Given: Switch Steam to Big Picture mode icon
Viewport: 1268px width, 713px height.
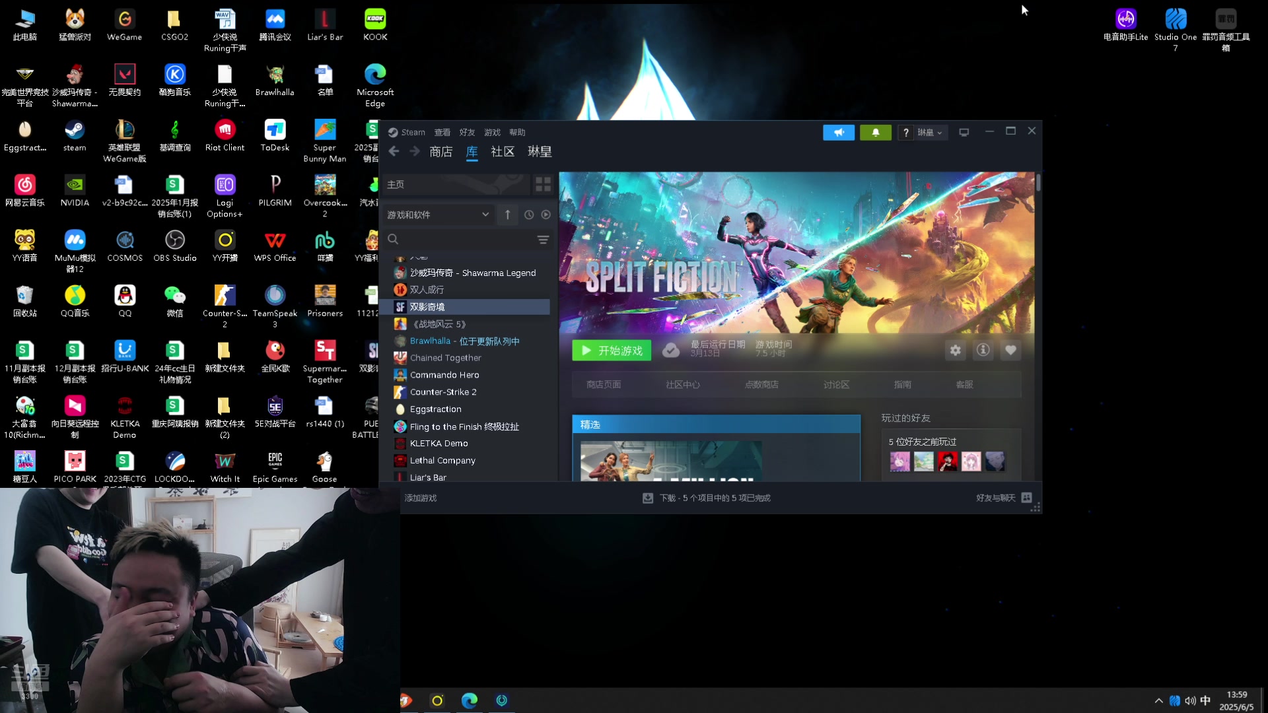Looking at the screenshot, I should [x=964, y=133].
